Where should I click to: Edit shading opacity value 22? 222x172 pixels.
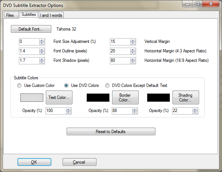182,111
